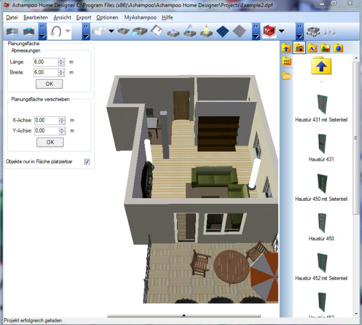Click the grid catalog folder icon on sidebar

(x=286, y=61)
